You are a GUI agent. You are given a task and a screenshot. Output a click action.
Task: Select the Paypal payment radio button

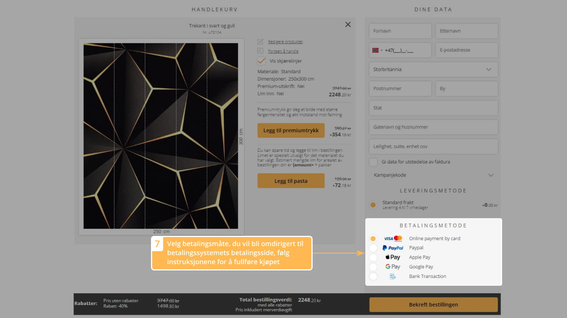373,248
